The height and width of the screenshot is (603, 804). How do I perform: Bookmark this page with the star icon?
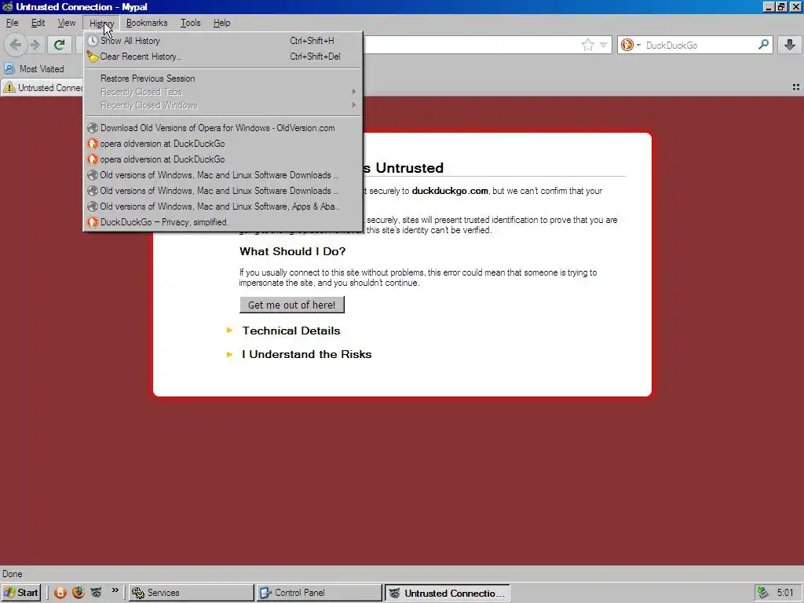587,45
